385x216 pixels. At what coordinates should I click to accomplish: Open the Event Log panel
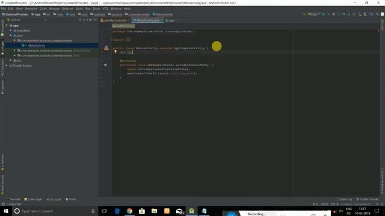344,199
